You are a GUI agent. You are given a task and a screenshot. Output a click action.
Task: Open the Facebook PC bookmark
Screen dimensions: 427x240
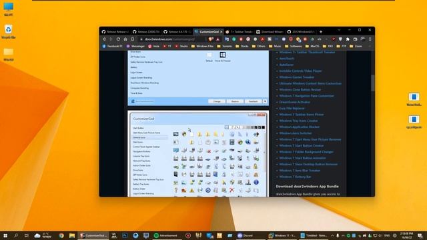113,46
